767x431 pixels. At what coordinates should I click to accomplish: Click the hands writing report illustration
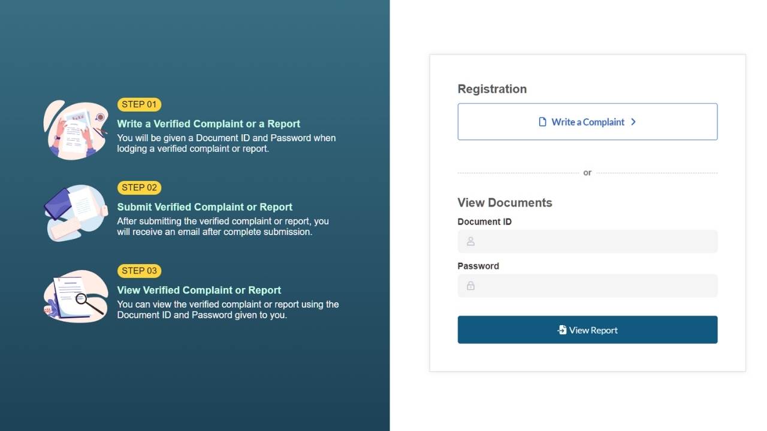pyautogui.click(x=76, y=129)
